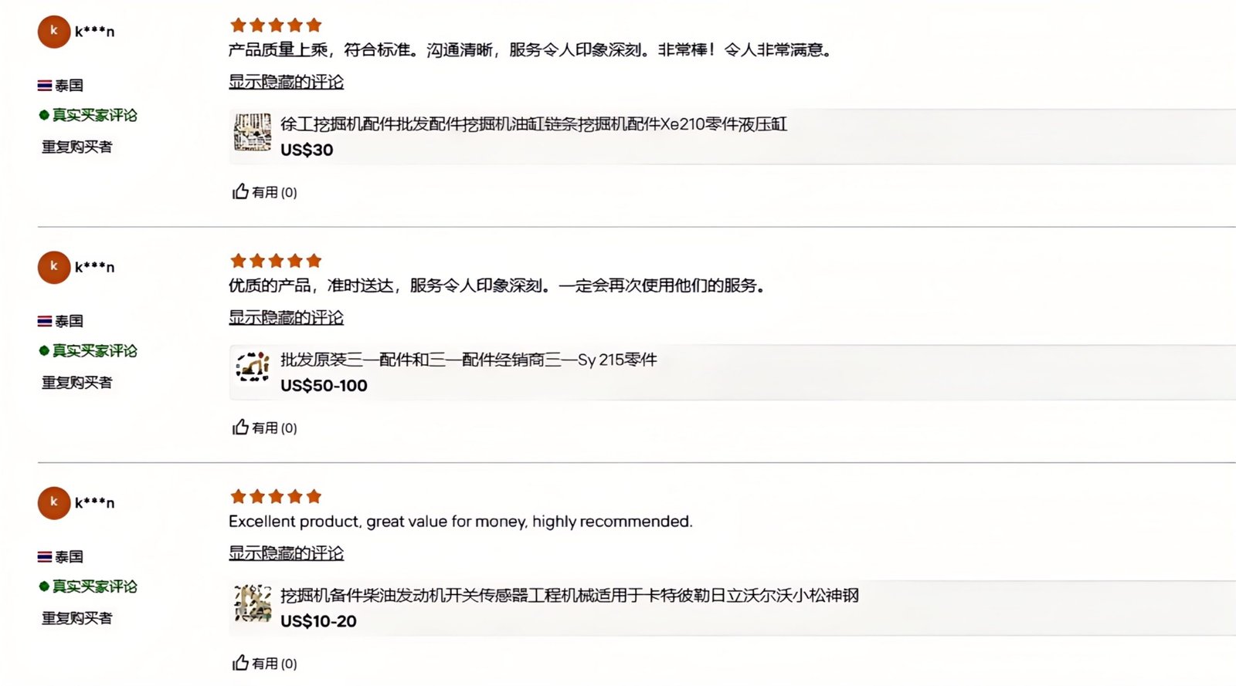This screenshot has width=1236, height=686.
Task: Show hidden comment under English review
Action: [286, 553]
